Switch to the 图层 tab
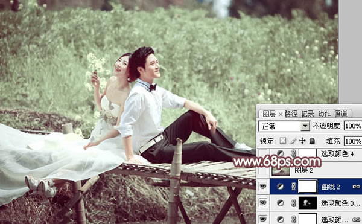Viewport: 362px width, 224px height. 269,114
